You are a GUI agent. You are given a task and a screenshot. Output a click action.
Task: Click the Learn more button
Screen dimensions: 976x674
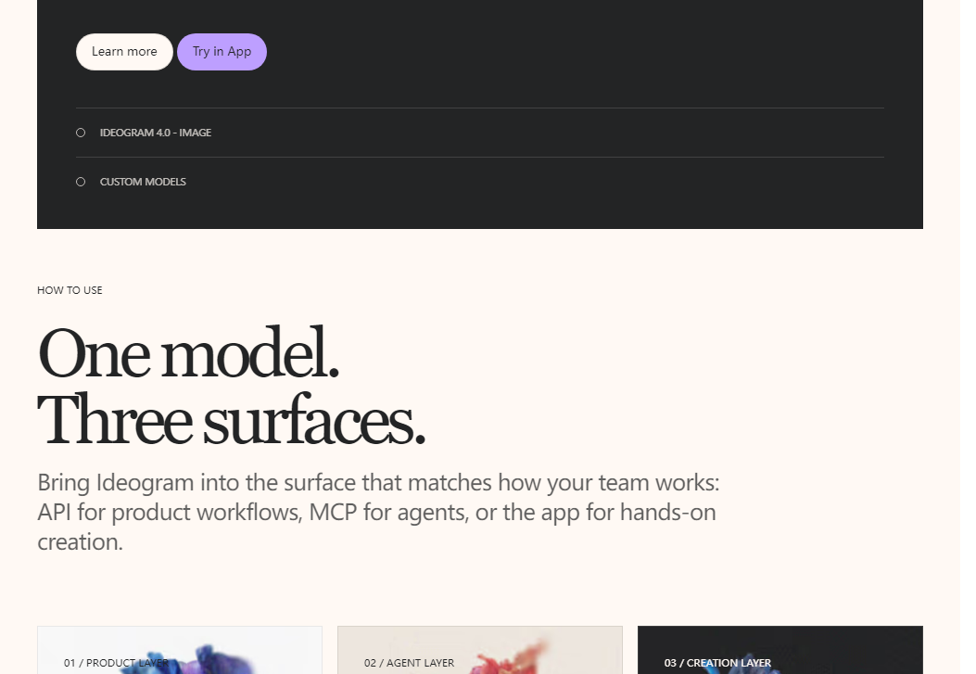pos(124,52)
